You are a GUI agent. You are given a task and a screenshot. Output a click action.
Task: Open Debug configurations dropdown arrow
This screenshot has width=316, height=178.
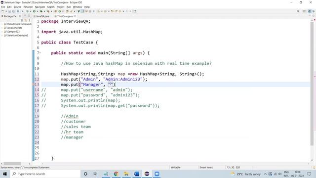click(31, 11)
